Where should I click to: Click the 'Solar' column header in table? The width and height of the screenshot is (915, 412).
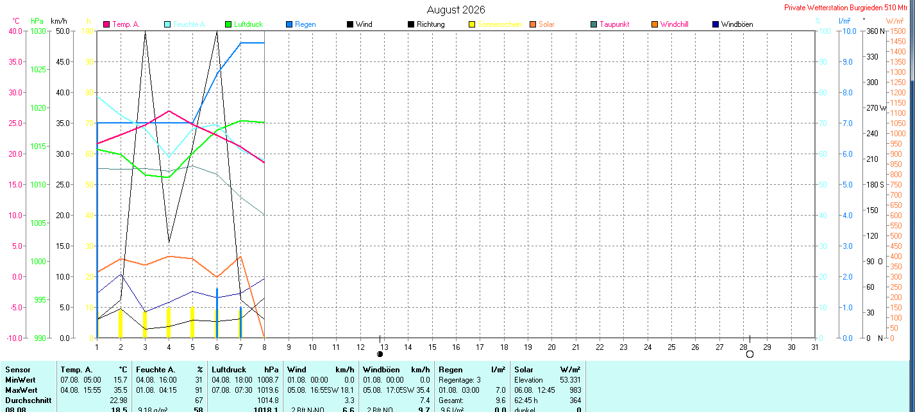click(524, 370)
